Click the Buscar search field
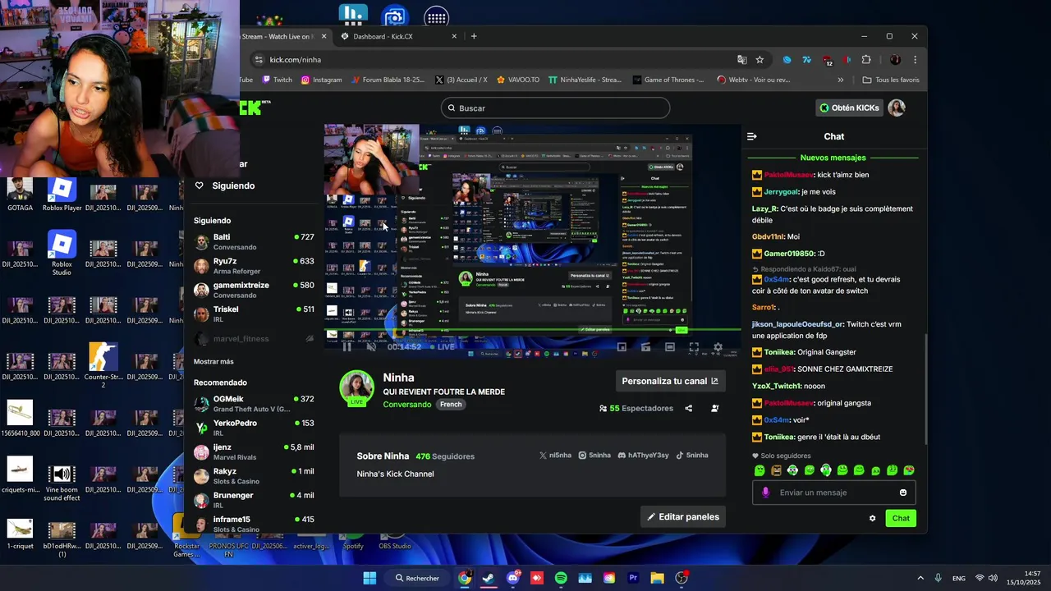Screen dimensions: 1051x591 click(555, 108)
